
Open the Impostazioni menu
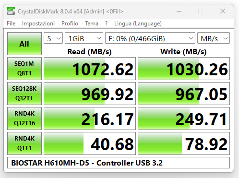click(x=38, y=24)
